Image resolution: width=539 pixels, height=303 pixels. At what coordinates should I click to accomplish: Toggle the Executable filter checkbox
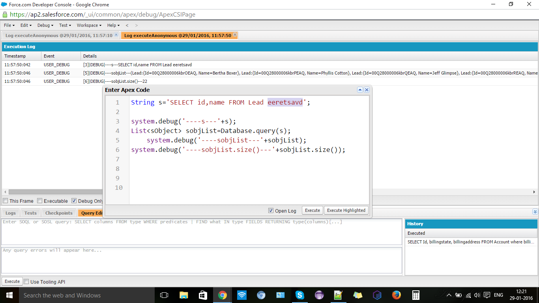pyautogui.click(x=39, y=201)
